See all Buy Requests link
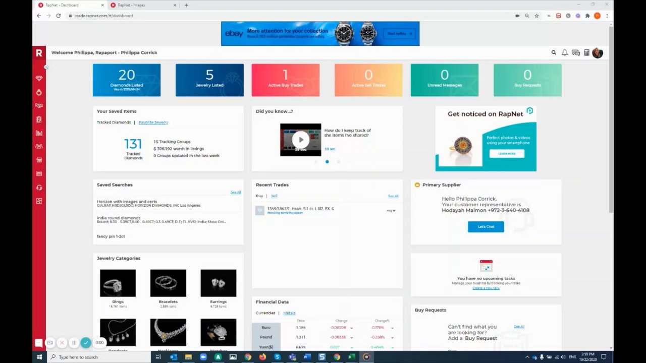The image size is (646, 363). point(519,326)
